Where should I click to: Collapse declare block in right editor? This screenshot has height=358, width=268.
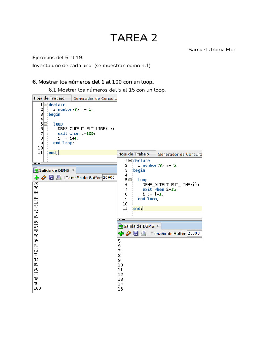(x=130, y=160)
